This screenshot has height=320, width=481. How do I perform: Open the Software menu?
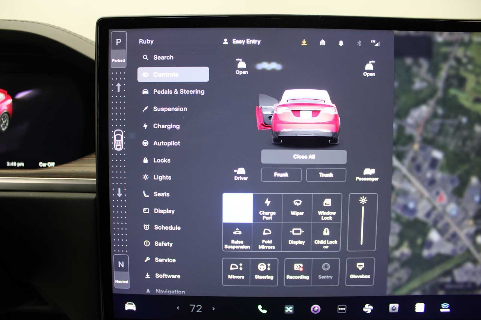(x=163, y=276)
